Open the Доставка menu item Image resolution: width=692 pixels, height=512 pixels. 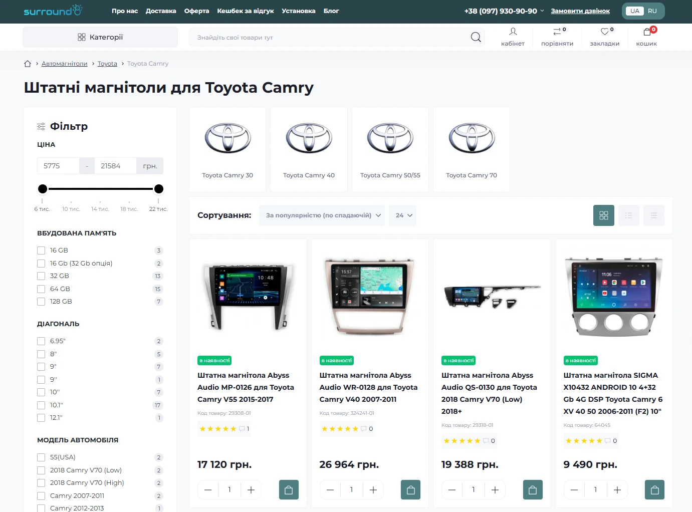161,11
